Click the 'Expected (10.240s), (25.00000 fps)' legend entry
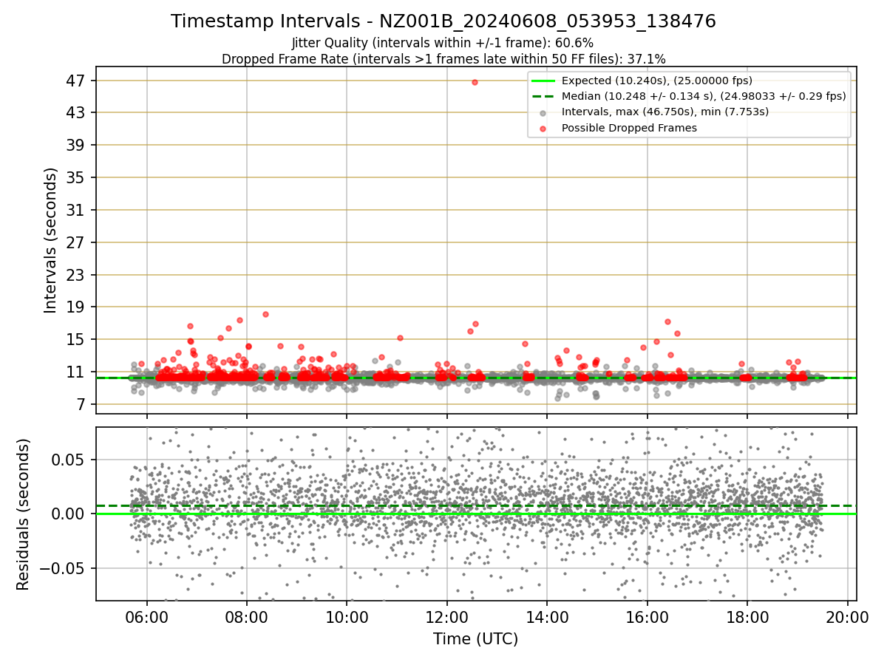 (x=657, y=81)
